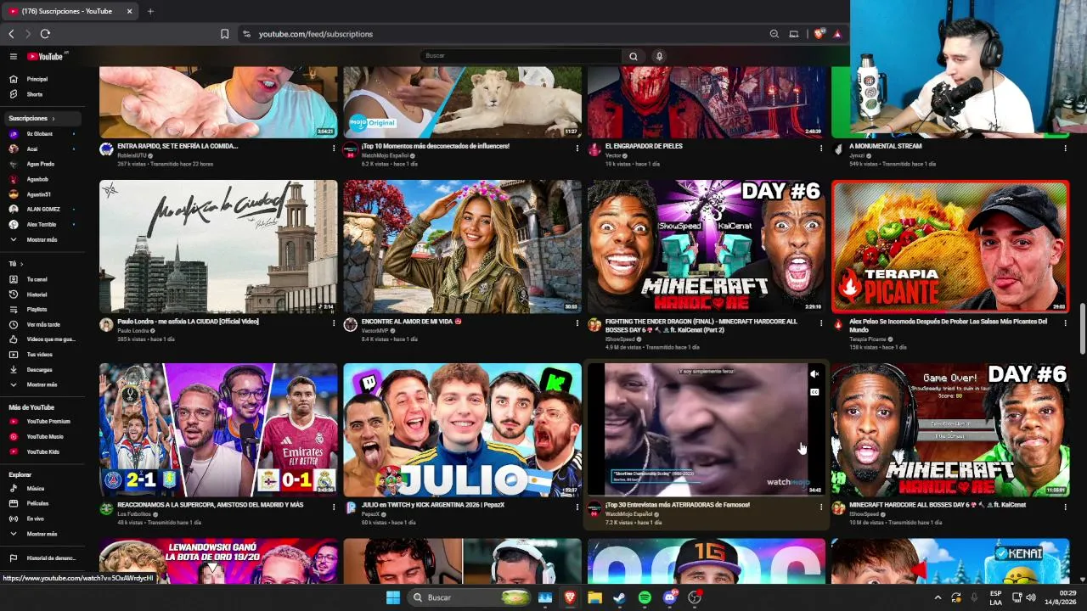The image size is (1087, 611).
Task: Open Windows taskbar Buscar search box
Action: coord(470,597)
